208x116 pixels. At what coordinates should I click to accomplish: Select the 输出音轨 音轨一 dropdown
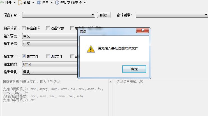pos(50,72)
